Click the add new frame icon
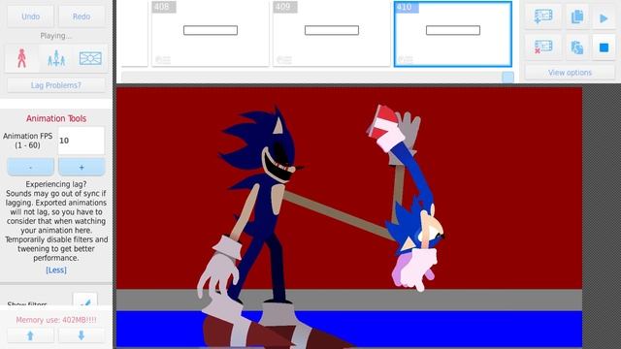 pos(543,16)
